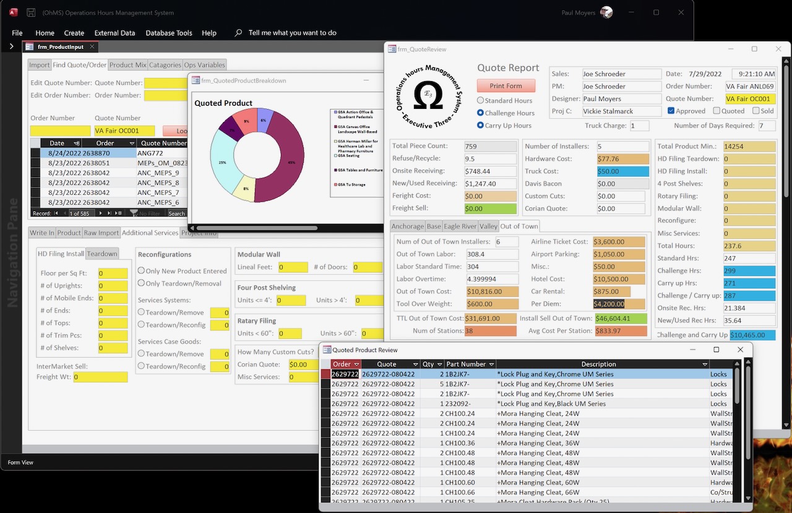The height and width of the screenshot is (513, 792).
Task: Jump to the last record using the navigation icon
Action: (109, 213)
